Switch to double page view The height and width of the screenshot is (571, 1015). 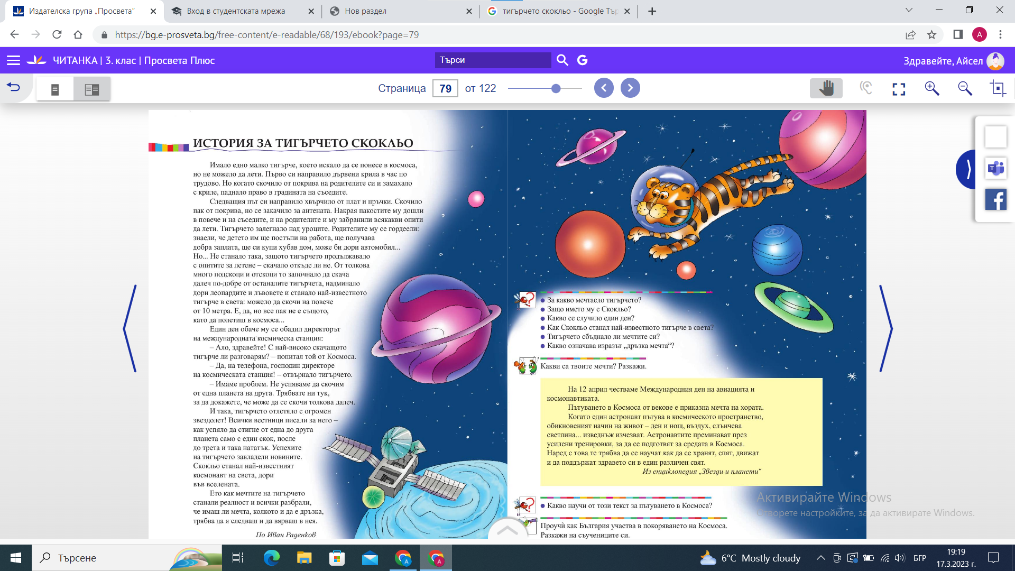pyautogui.click(x=92, y=89)
